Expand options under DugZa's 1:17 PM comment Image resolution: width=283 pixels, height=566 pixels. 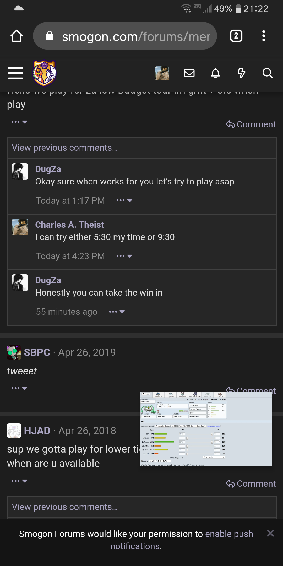tap(124, 200)
